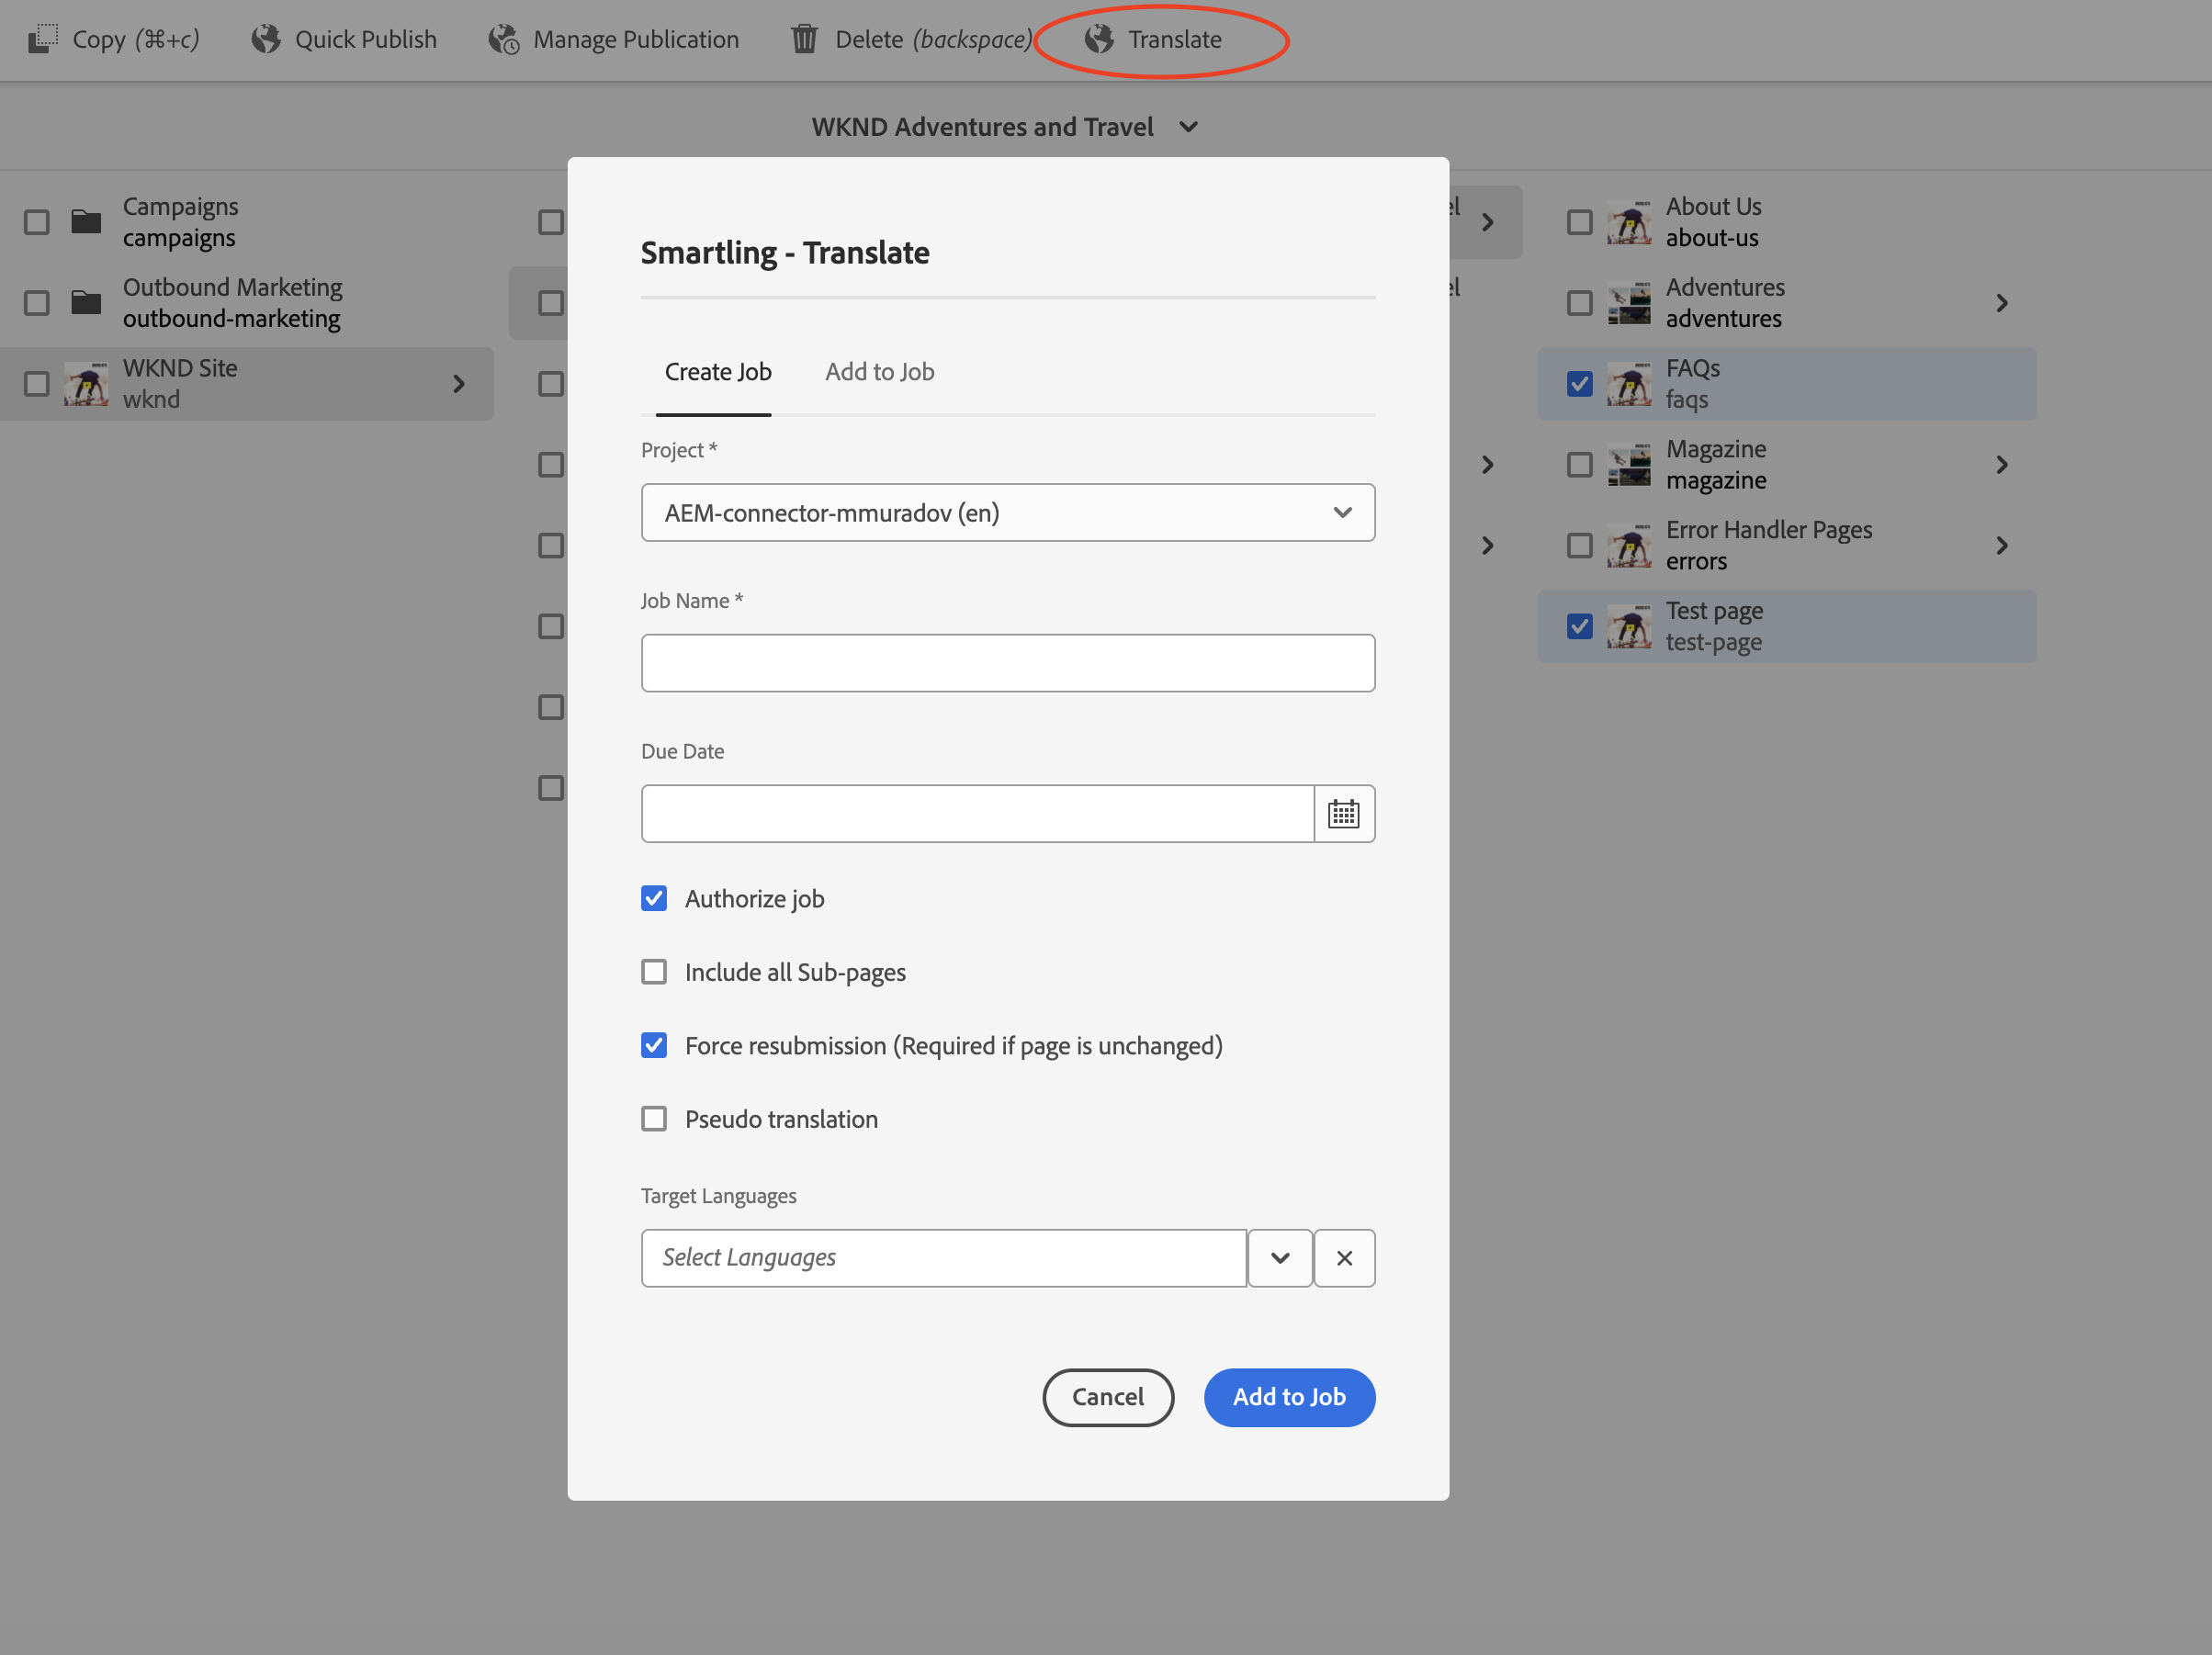Click the Translate globe icon in toolbar
2212x1655 pixels.
point(1098,39)
